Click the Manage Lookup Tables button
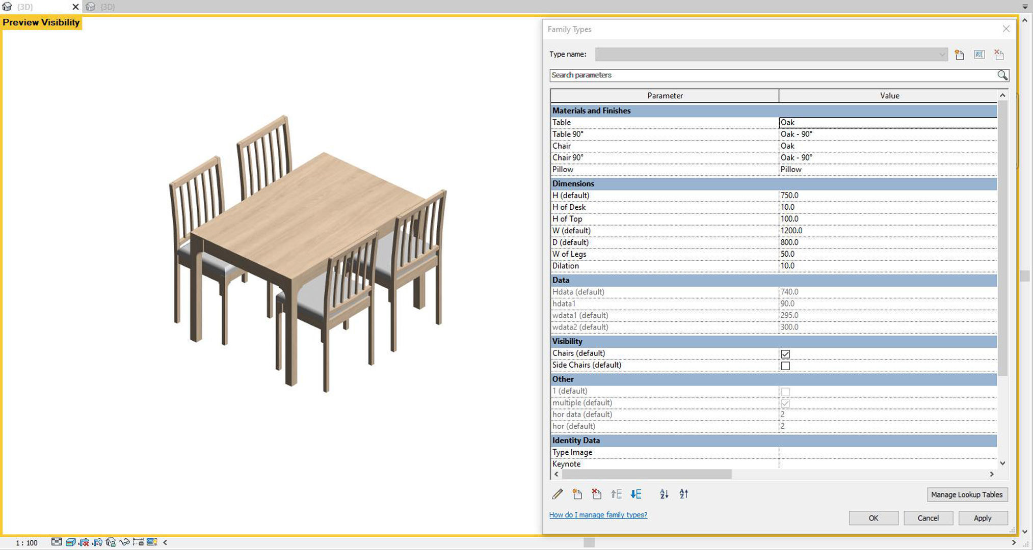The height and width of the screenshot is (550, 1033). click(x=966, y=494)
